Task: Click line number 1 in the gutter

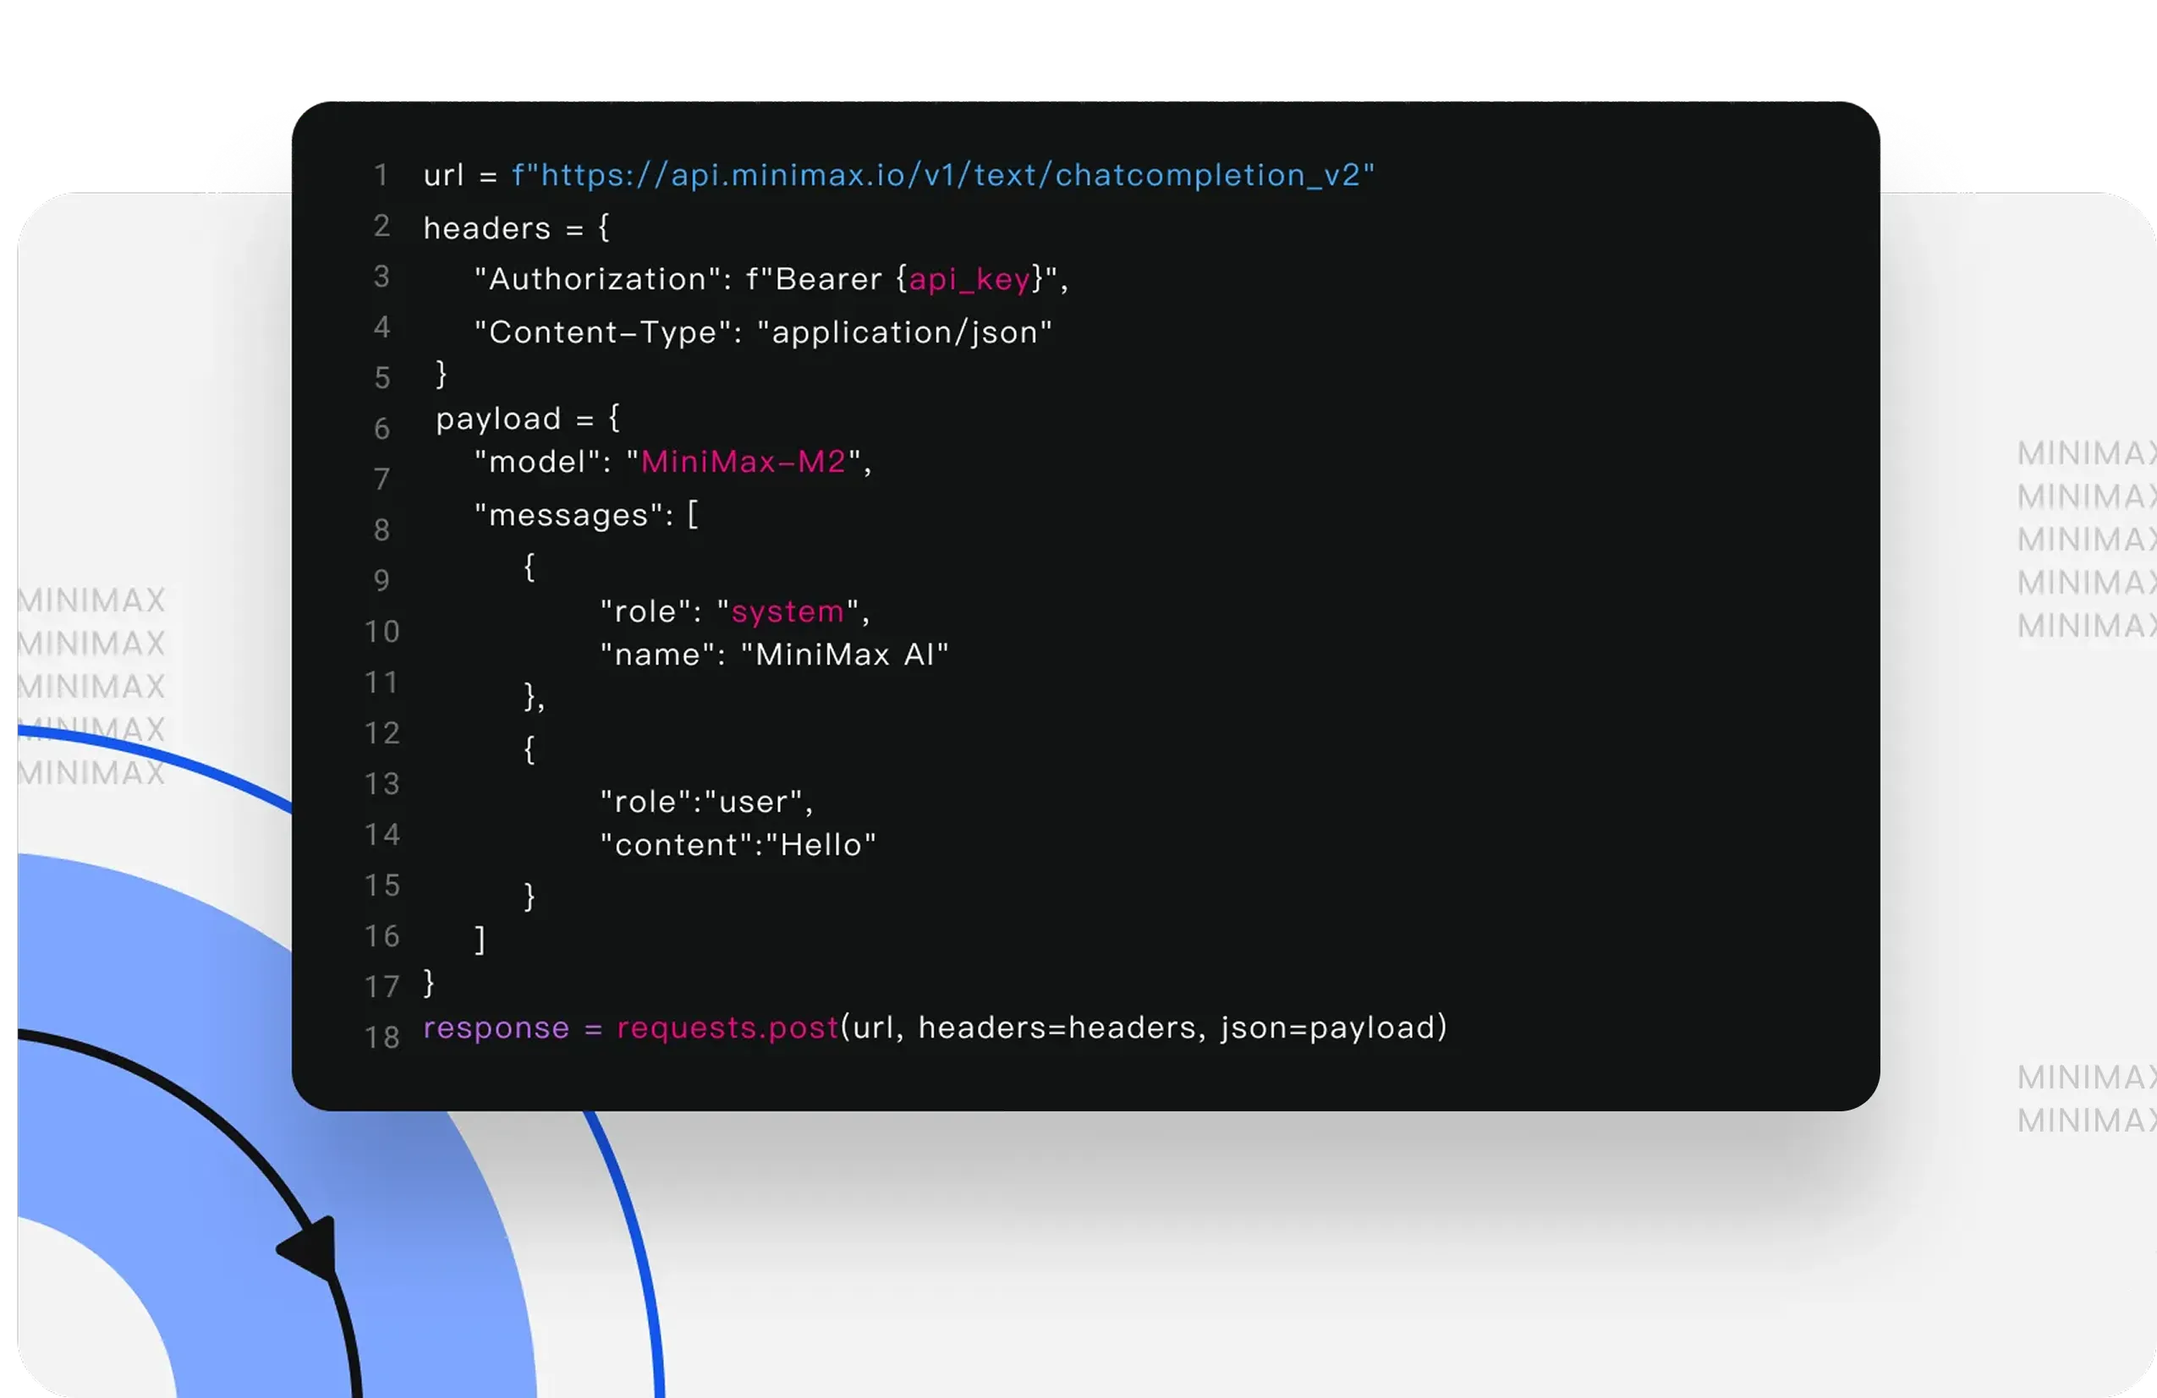Action: point(381,175)
